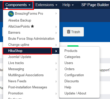This screenshot has width=110, height=99.
Task: Open the Components menu
Action: coord(18,5)
